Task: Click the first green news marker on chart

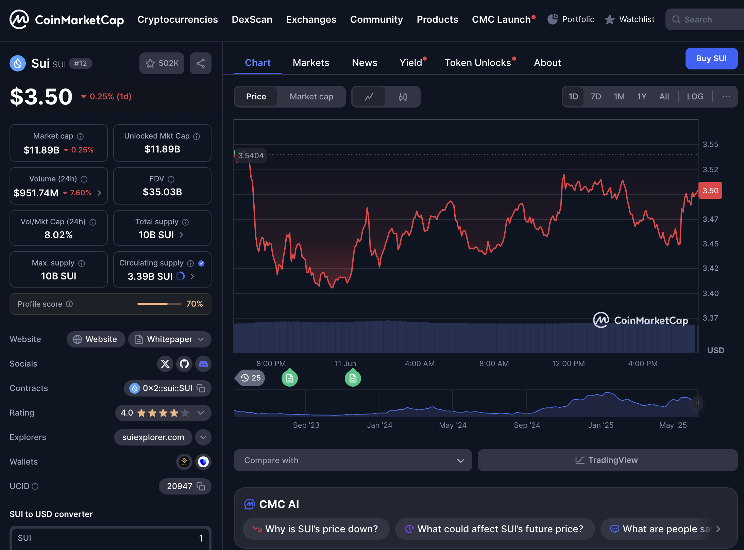Action: coord(290,378)
